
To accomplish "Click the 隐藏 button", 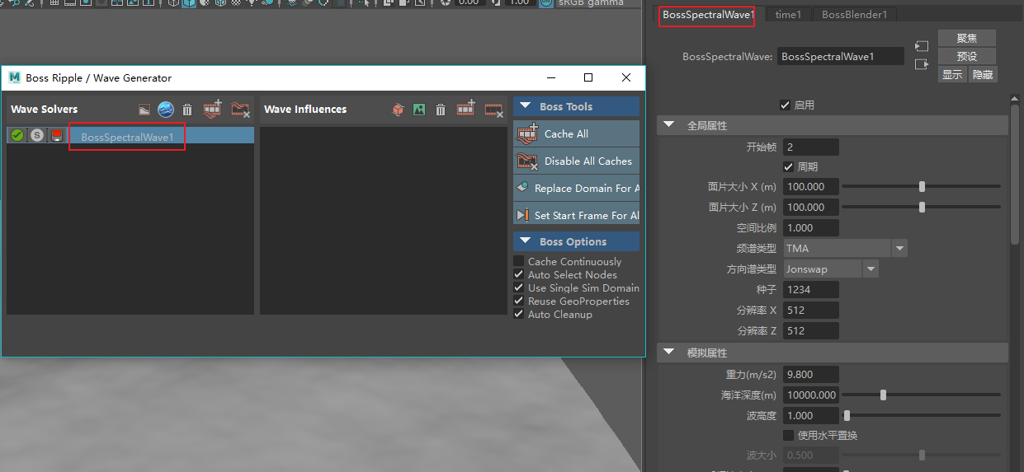I will [983, 74].
